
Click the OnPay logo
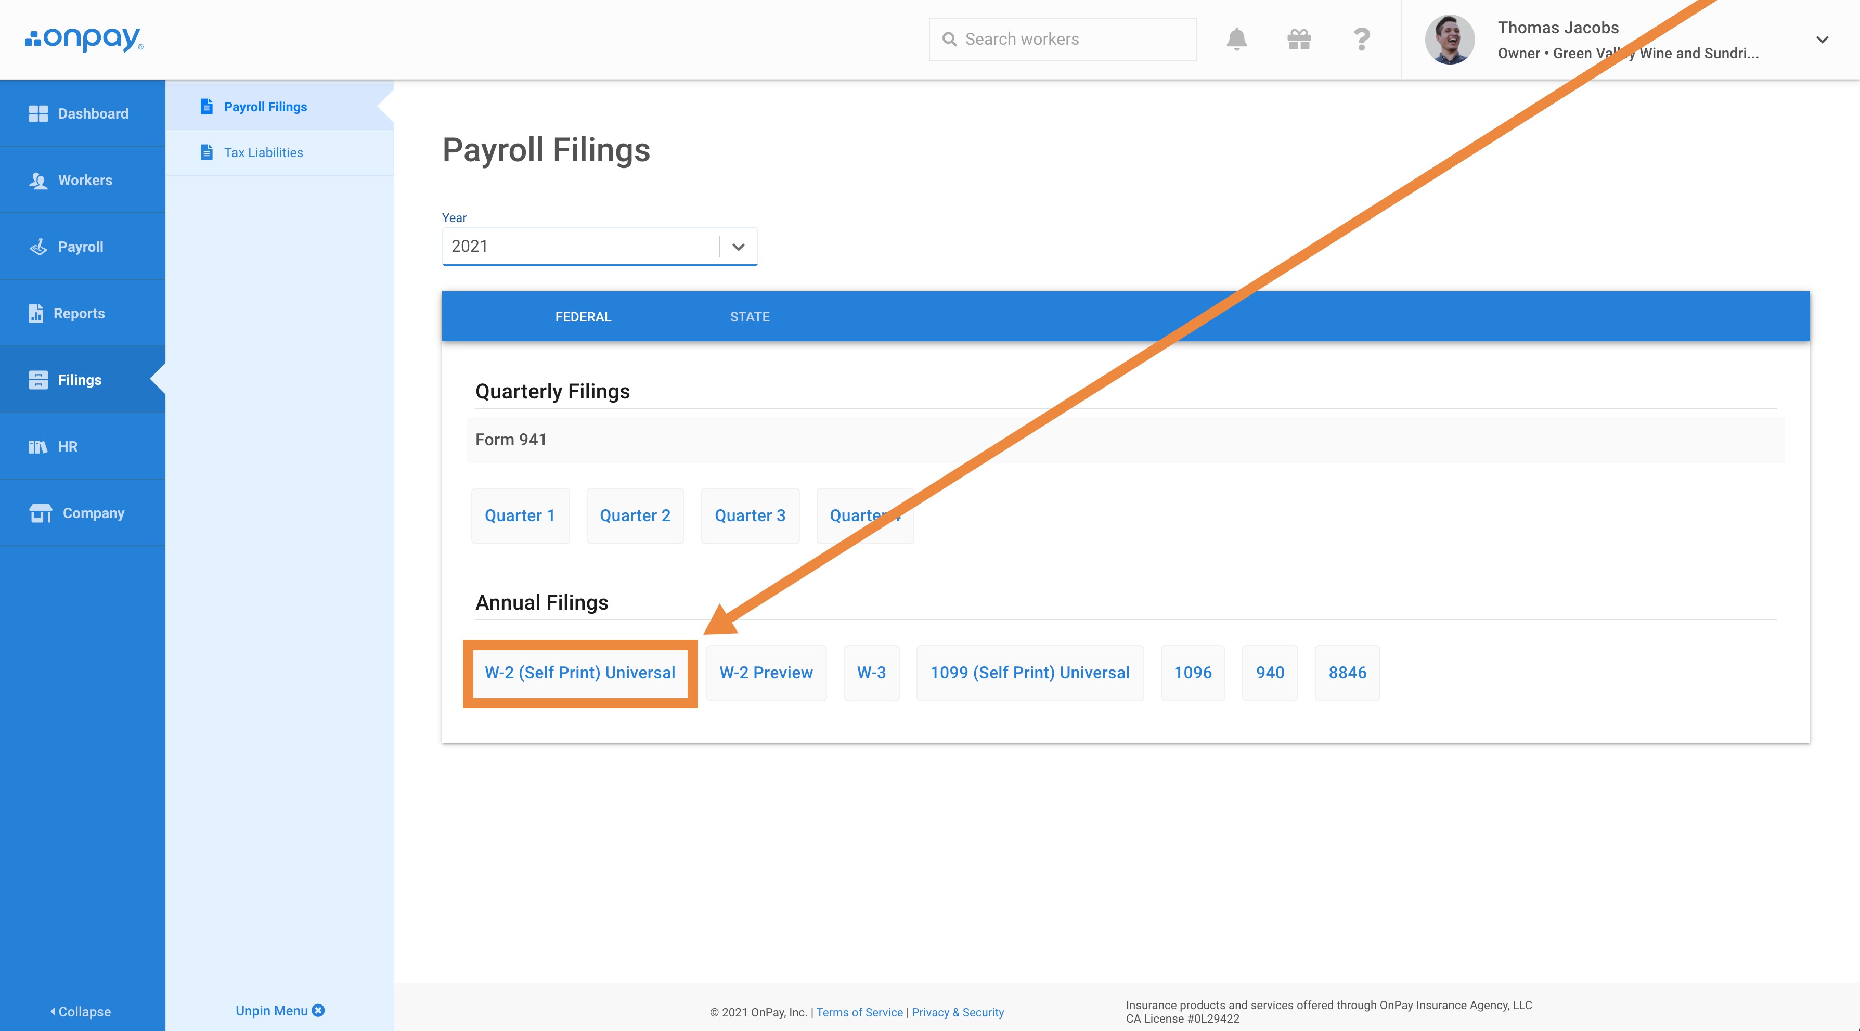tap(84, 39)
